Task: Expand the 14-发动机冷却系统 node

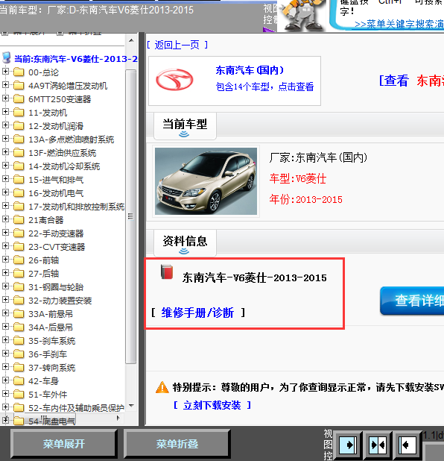Action: [x=5, y=166]
